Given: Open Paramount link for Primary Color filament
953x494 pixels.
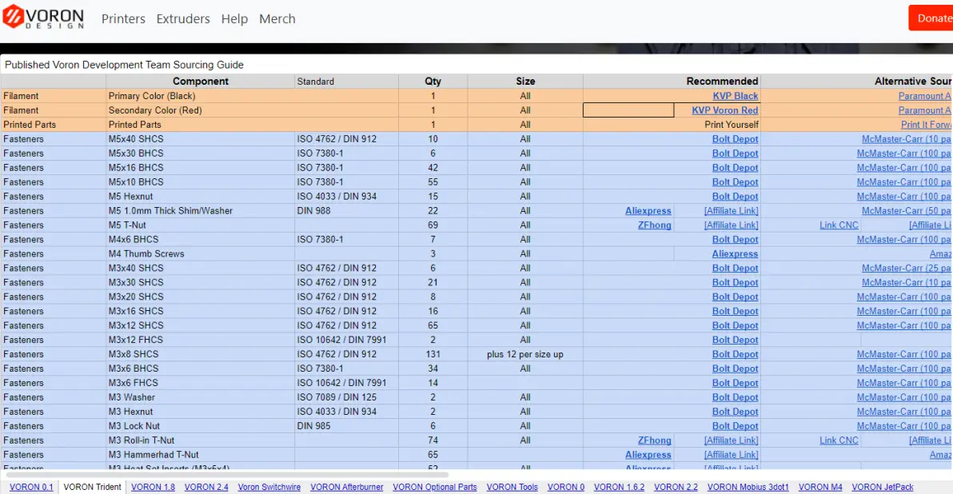Looking at the screenshot, I should (x=924, y=96).
